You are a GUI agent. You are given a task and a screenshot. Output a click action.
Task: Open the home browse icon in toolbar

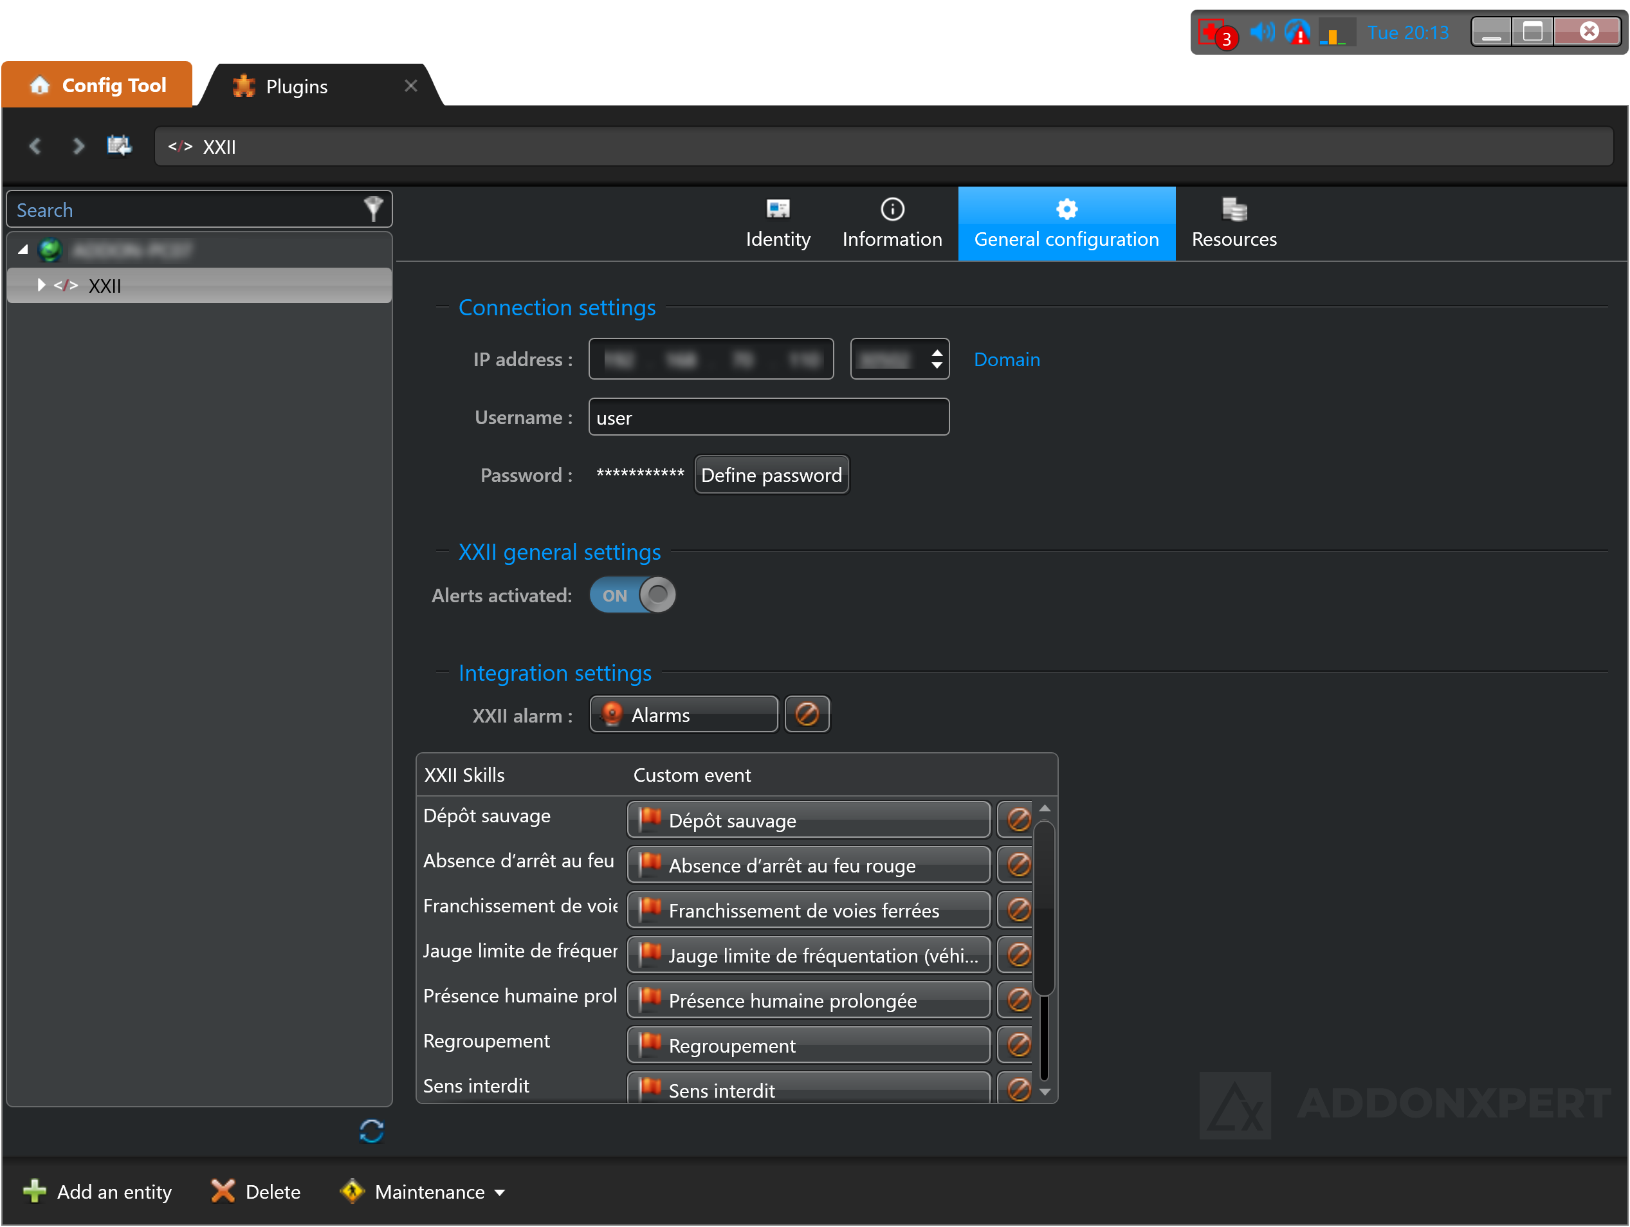coord(118,146)
